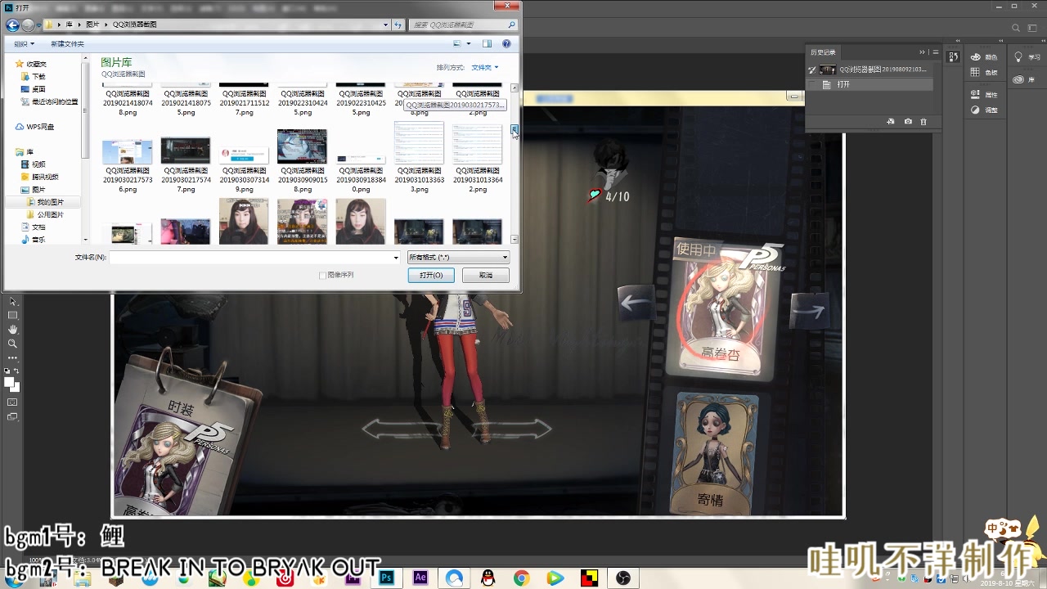
Task: Select Public Pictures folder in sidebar
Action: (45, 214)
